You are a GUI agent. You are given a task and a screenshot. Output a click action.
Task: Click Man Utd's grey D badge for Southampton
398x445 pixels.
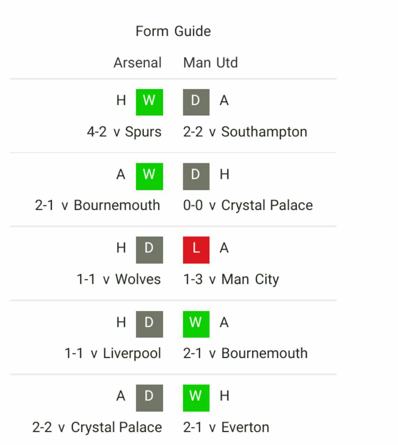tap(196, 102)
